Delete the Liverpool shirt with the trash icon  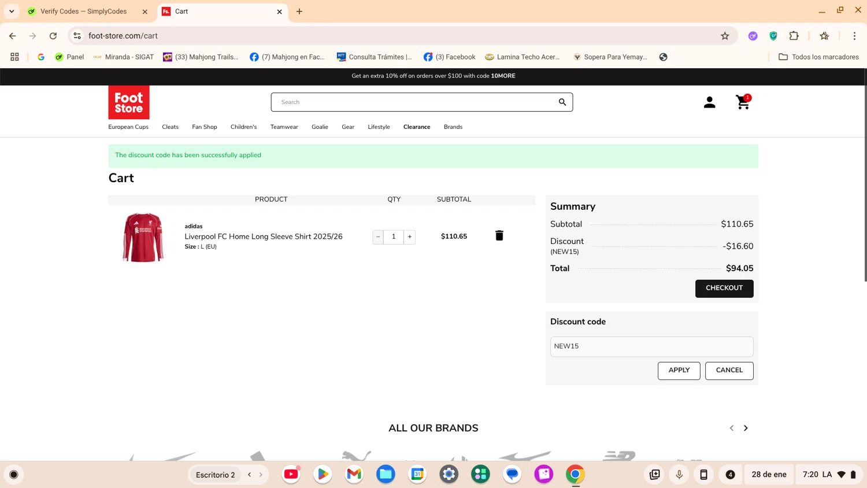tap(499, 236)
